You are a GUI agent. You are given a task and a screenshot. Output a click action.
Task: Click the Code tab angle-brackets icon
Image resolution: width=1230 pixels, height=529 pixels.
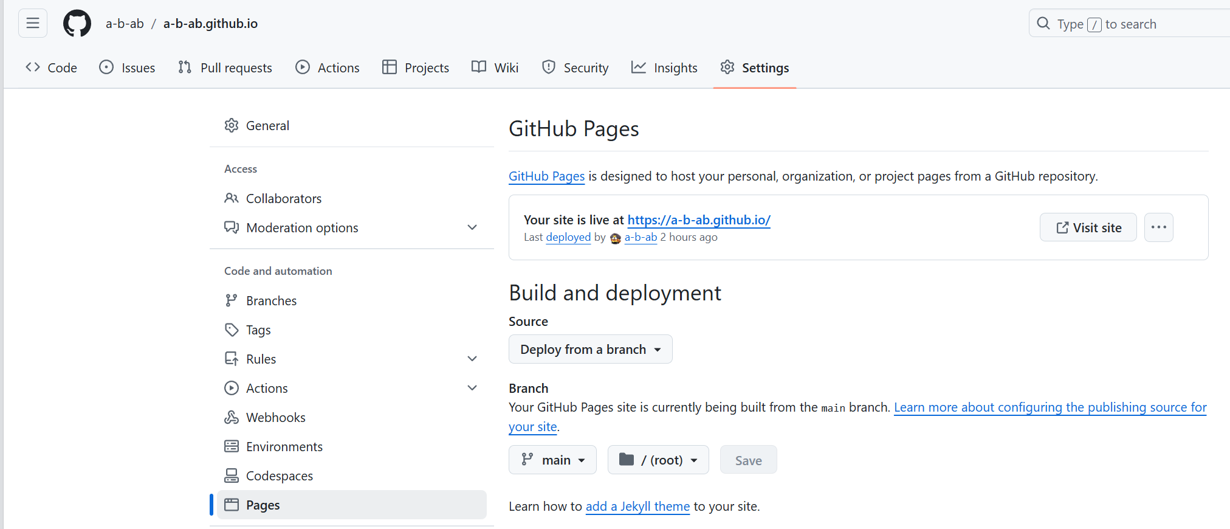(x=33, y=67)
